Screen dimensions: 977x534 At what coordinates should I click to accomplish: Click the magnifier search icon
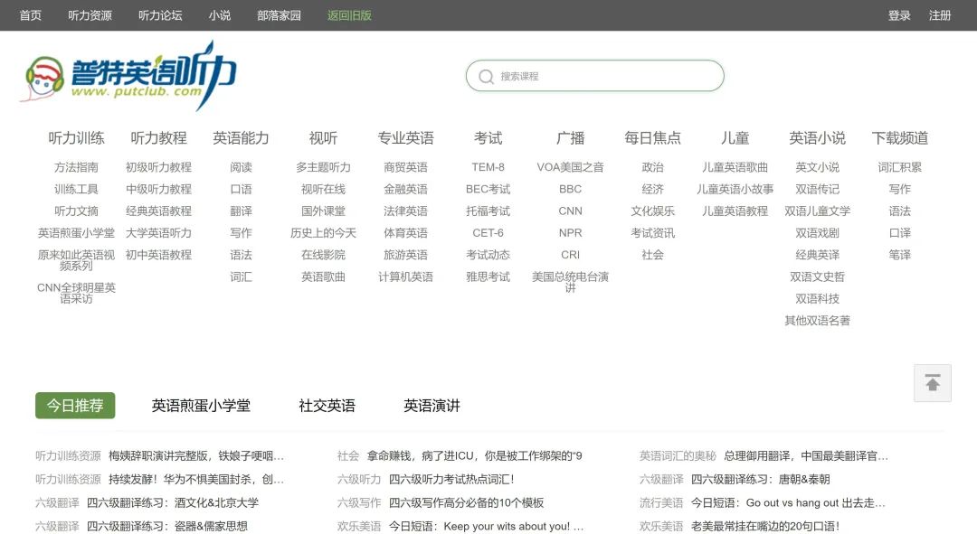tap(486, 77)
